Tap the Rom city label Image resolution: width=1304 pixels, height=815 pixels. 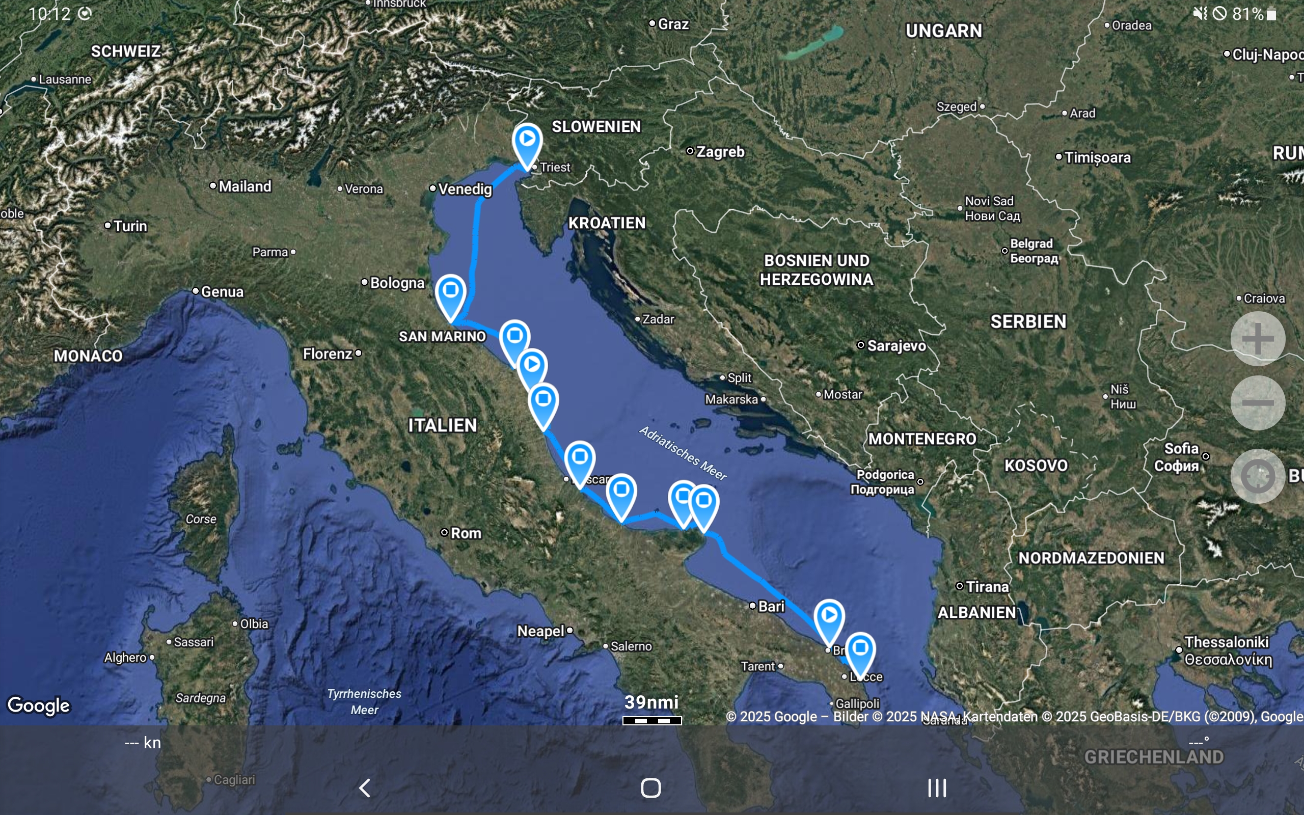click(x=466, y=533)
